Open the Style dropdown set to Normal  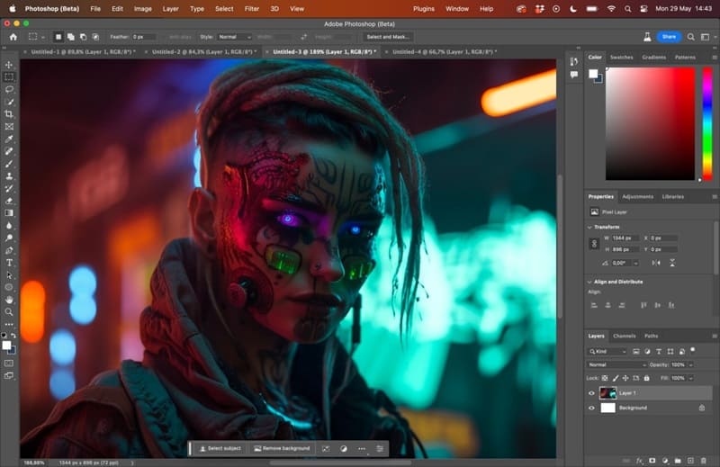pyautogui.click(x=235, y=37)
